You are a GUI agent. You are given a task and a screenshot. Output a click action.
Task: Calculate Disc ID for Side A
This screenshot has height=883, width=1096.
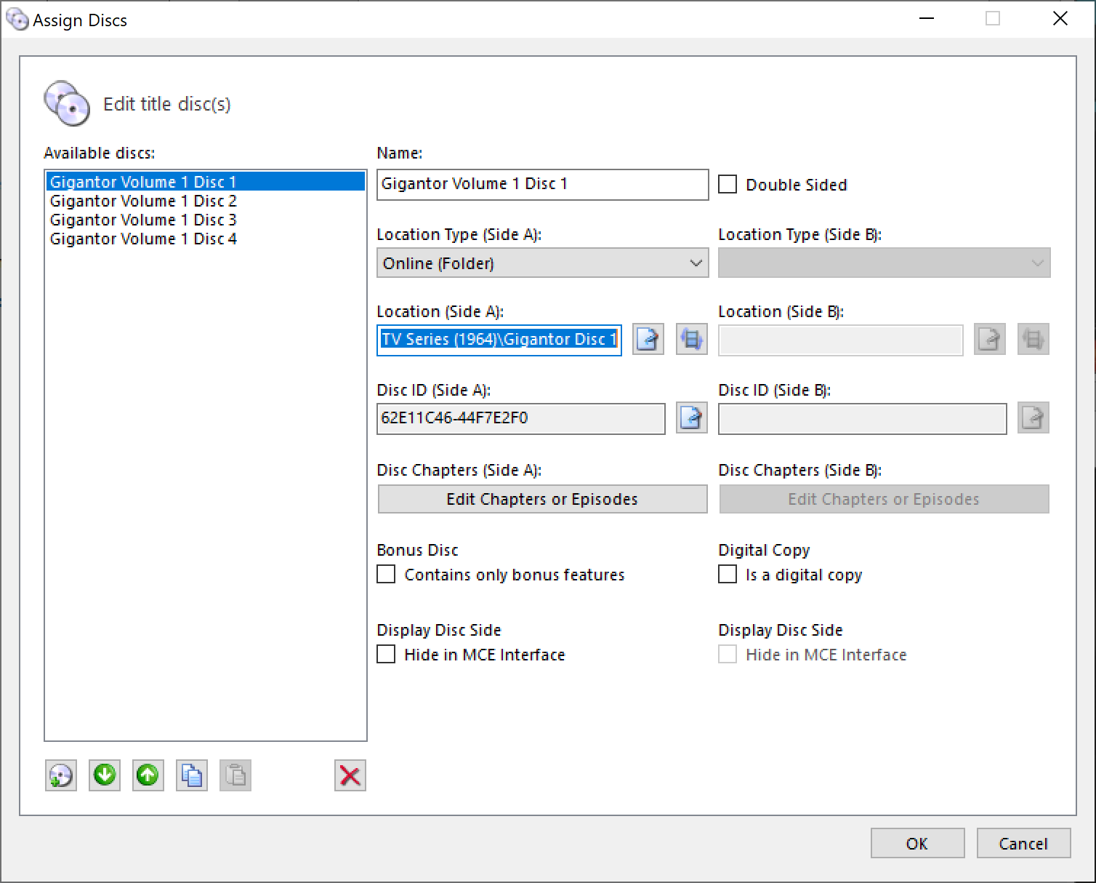(x=692, y=417)
